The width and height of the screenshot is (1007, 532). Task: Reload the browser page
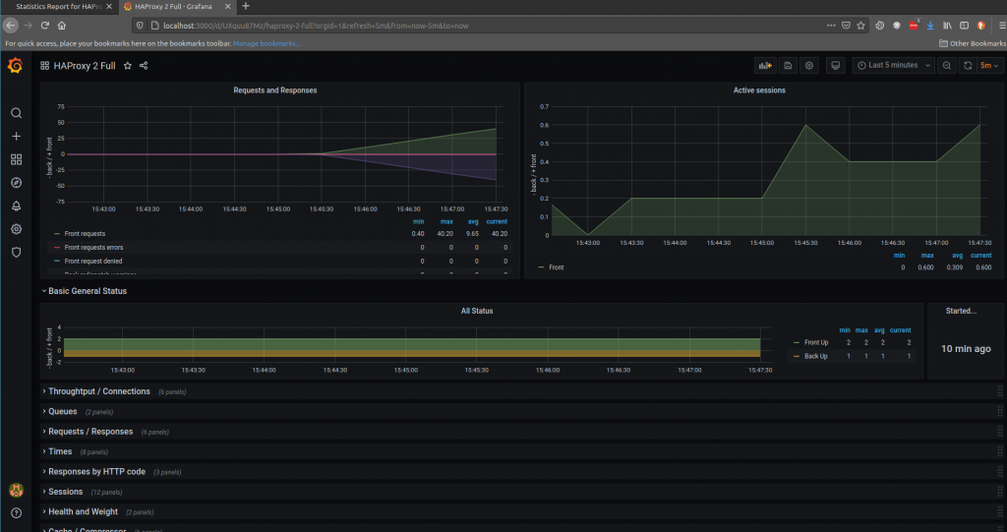coord(45,25)
